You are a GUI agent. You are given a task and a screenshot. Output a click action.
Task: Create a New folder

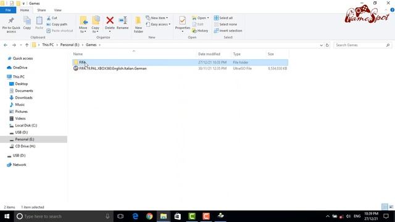coord(138,25)
